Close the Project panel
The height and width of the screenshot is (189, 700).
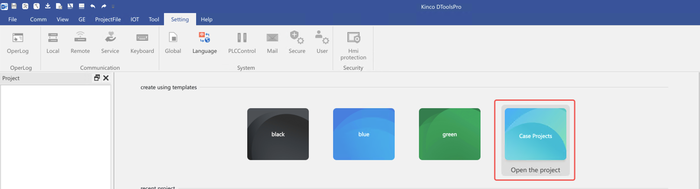click(x=106, y=78)
